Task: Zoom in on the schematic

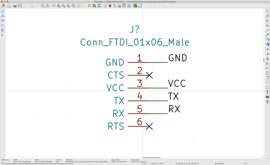Action: click(58, 6)
